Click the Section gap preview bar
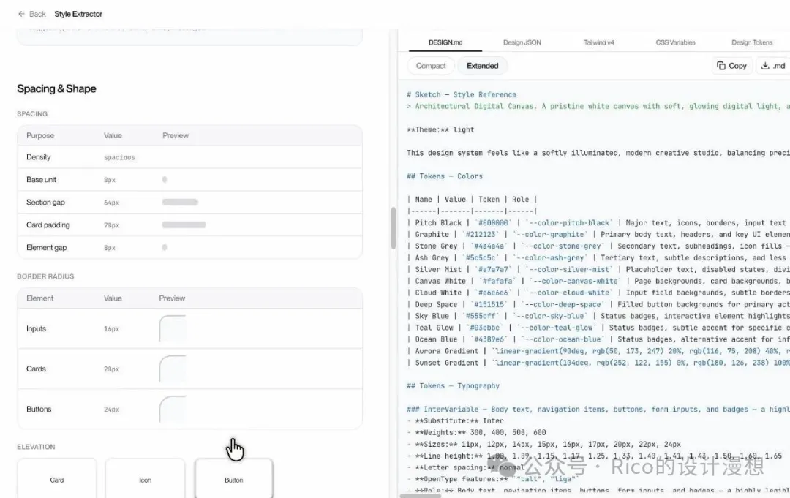Screen dimensions: 790x498 [180, 203]
